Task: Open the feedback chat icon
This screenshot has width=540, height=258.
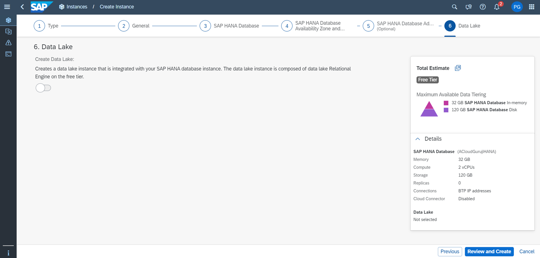Action: pos(468,7)
